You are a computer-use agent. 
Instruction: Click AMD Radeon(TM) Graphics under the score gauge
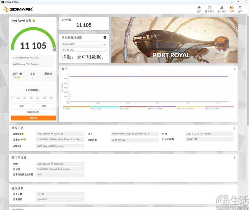coord(33,64)
